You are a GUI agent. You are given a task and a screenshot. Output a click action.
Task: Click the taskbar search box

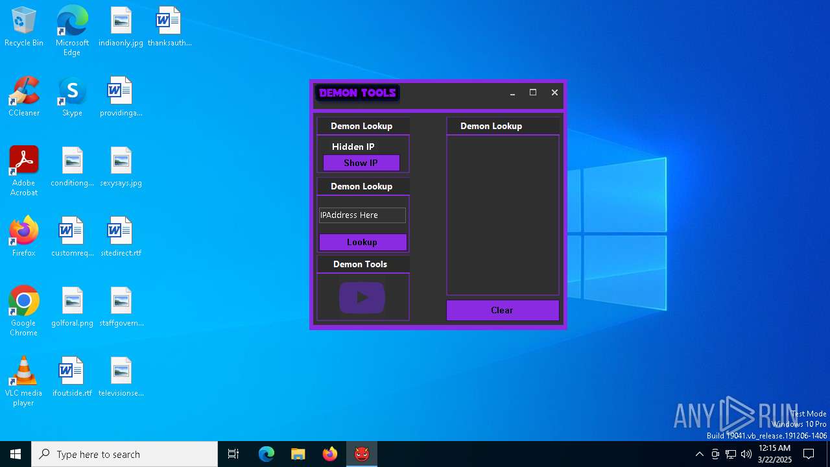tap(124, 454)
